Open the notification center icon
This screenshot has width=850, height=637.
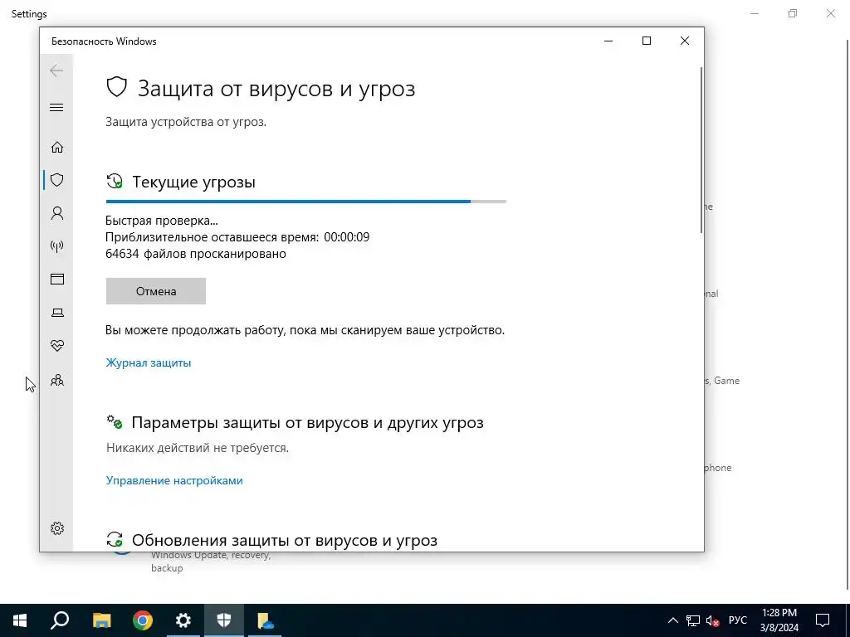click(x=823, y=620)
